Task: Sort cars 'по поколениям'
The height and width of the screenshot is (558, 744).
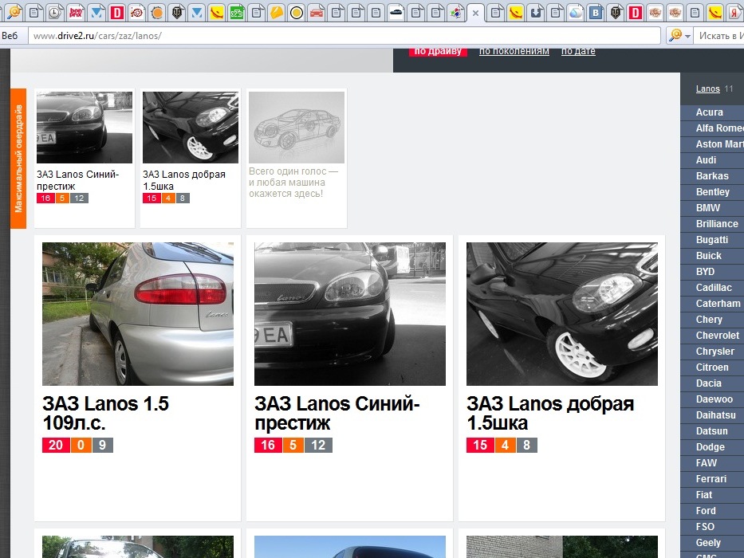Action: pyautogui.click(x=514, y=51)
